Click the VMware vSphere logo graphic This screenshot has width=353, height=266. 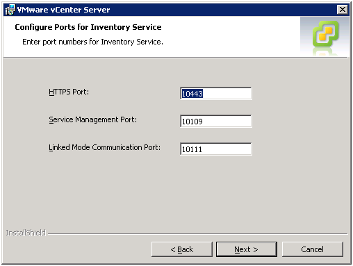click(326, 34)
